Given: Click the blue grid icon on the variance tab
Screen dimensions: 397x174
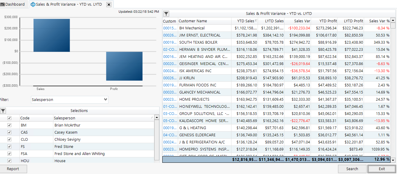Looking at the screenshot, I should [33, 4].
